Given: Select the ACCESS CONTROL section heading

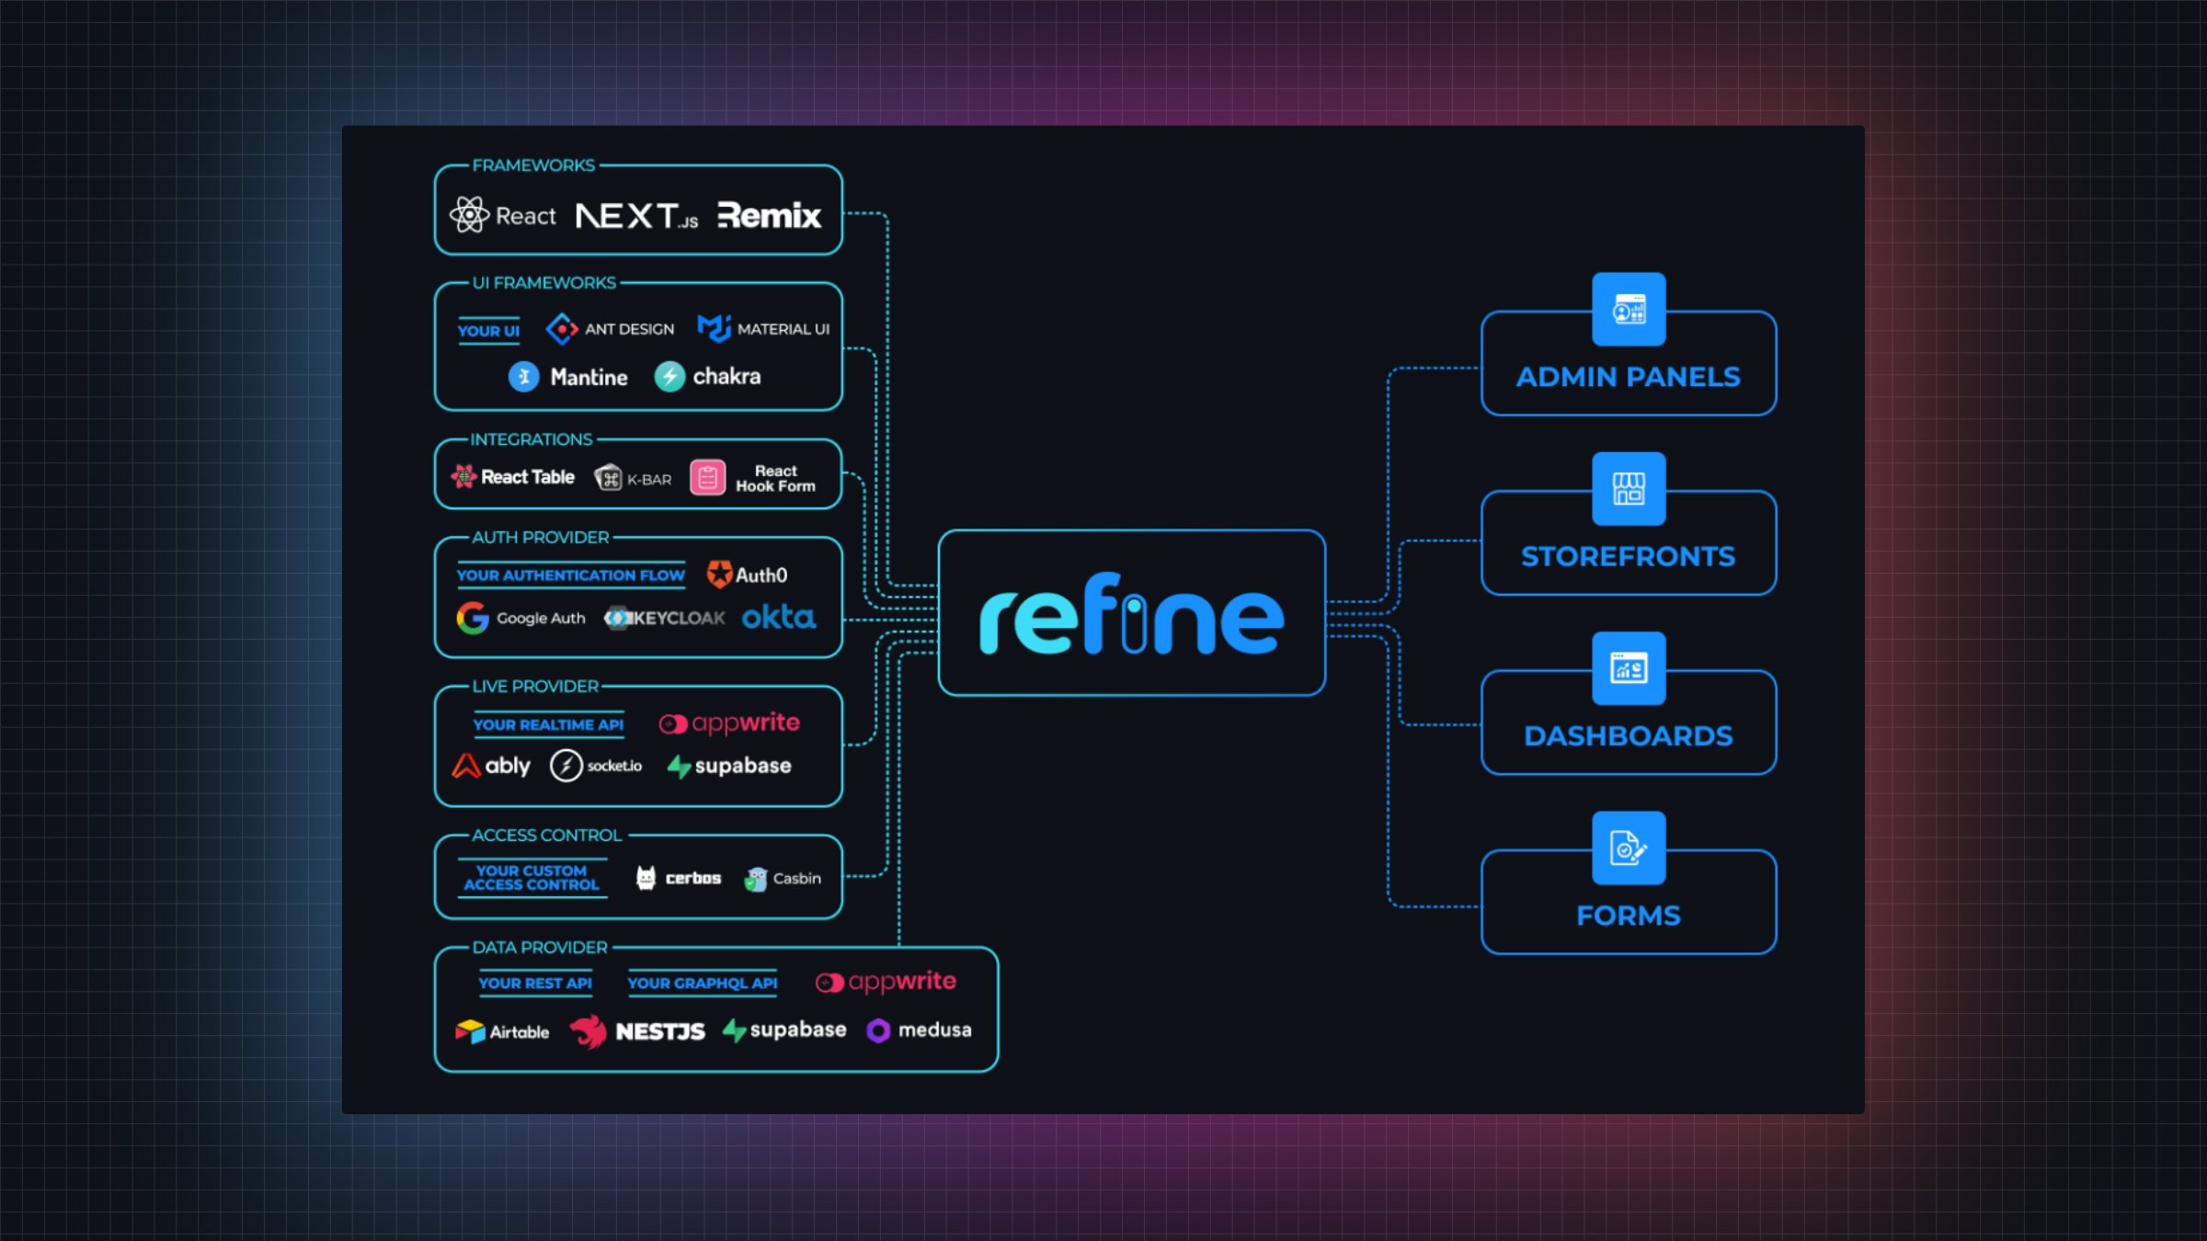Looking at the screenshot, I should [x=547, y=836].
